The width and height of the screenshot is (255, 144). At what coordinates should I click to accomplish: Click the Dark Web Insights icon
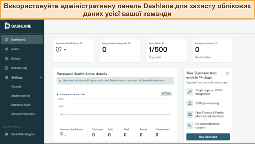point(7,134)
